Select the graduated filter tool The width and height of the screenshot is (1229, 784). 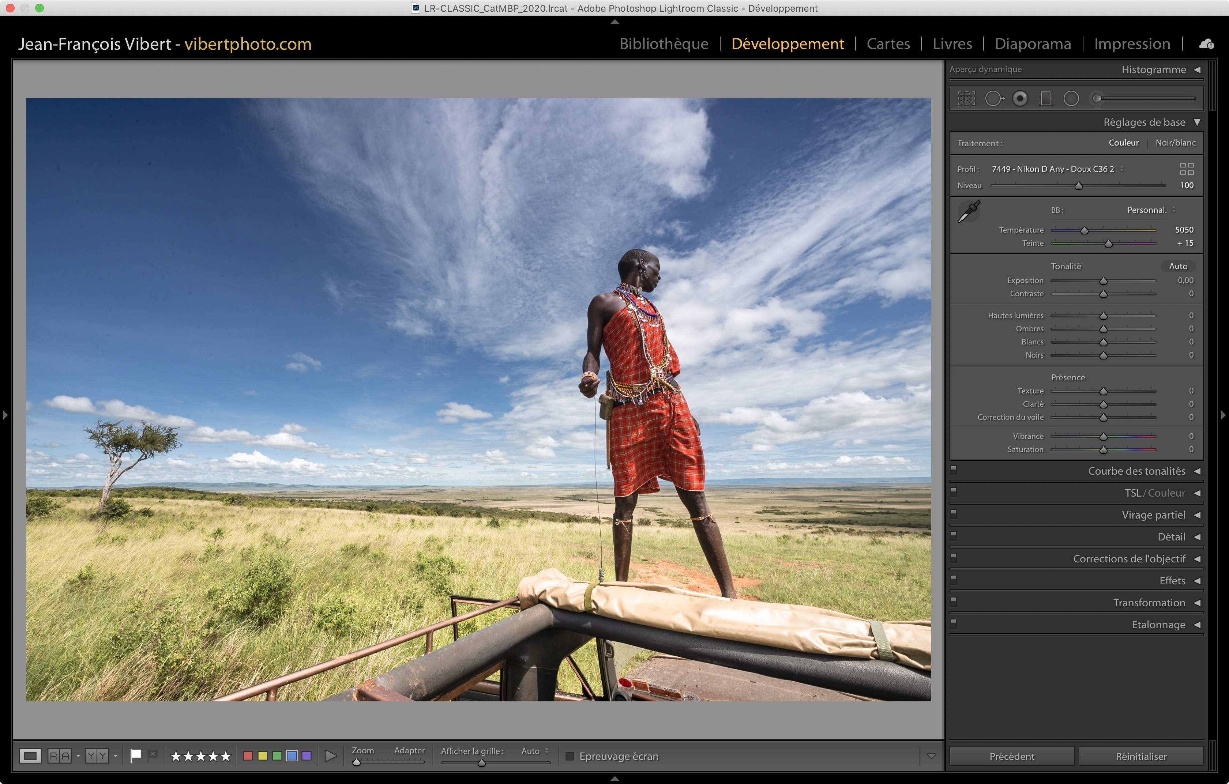pyautogui.click(x=1045, y=98)
